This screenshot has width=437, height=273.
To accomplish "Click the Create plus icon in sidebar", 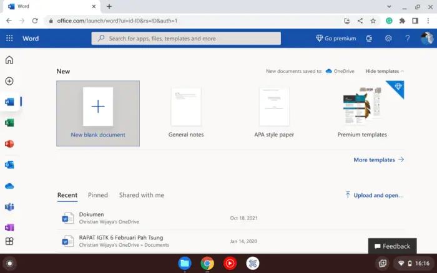I will [x=9, y=81].
